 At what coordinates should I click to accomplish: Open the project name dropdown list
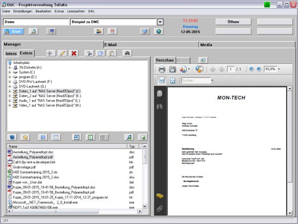pyautogui.click(x=160, y=22)
